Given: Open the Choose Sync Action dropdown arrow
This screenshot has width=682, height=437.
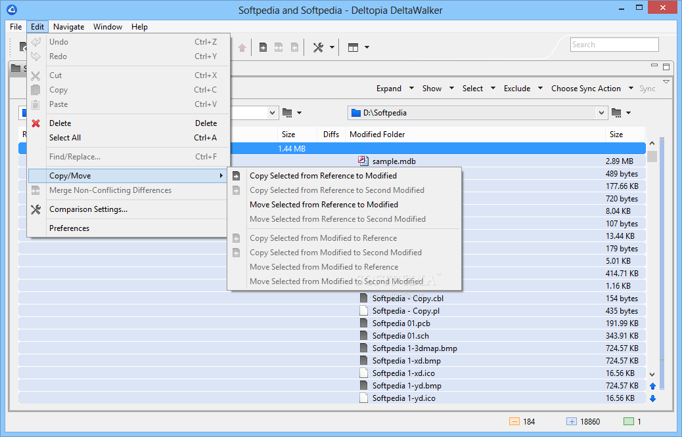Looking at the screenshot, I should coord(631,88).
